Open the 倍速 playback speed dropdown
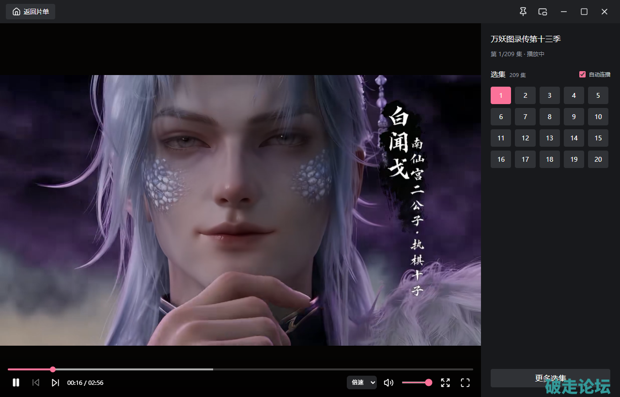The image size is (620, 397). pyautogui.click(x=362, y=382)
